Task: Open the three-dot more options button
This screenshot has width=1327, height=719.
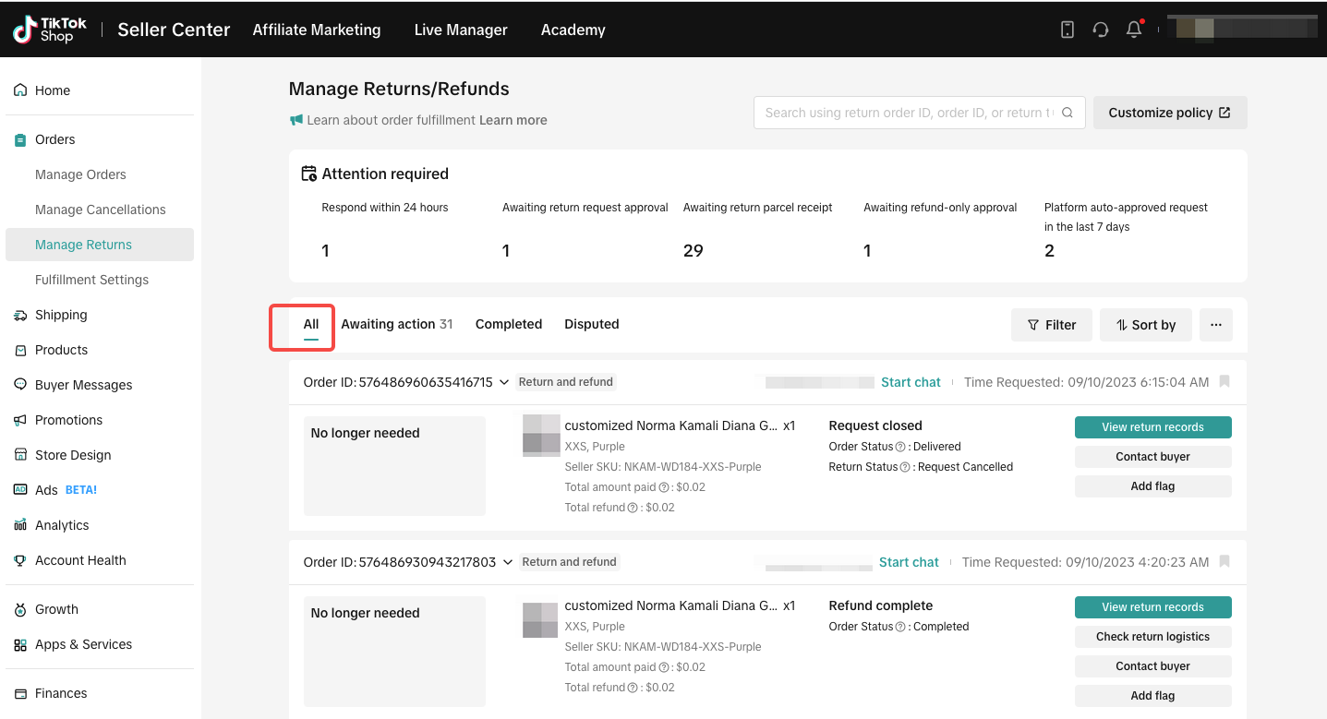Action: 1215,325
